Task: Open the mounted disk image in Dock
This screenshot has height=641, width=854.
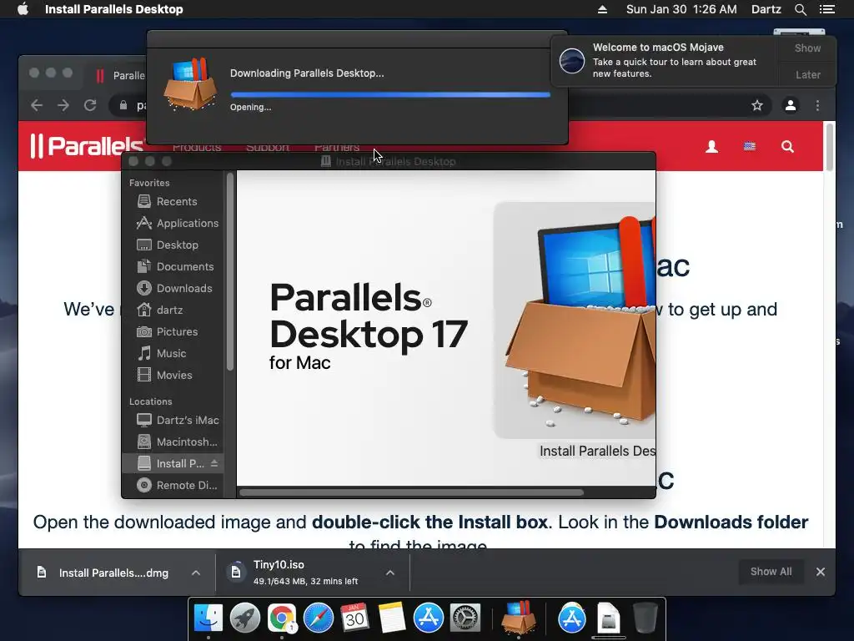Action: point(609,618)
